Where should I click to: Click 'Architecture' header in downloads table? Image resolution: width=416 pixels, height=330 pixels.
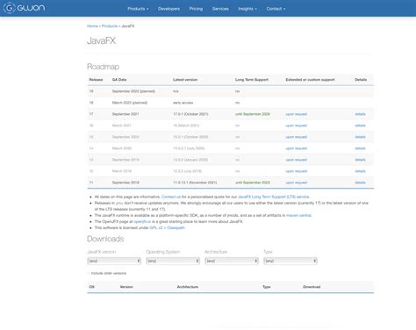(x=188, y=287)
